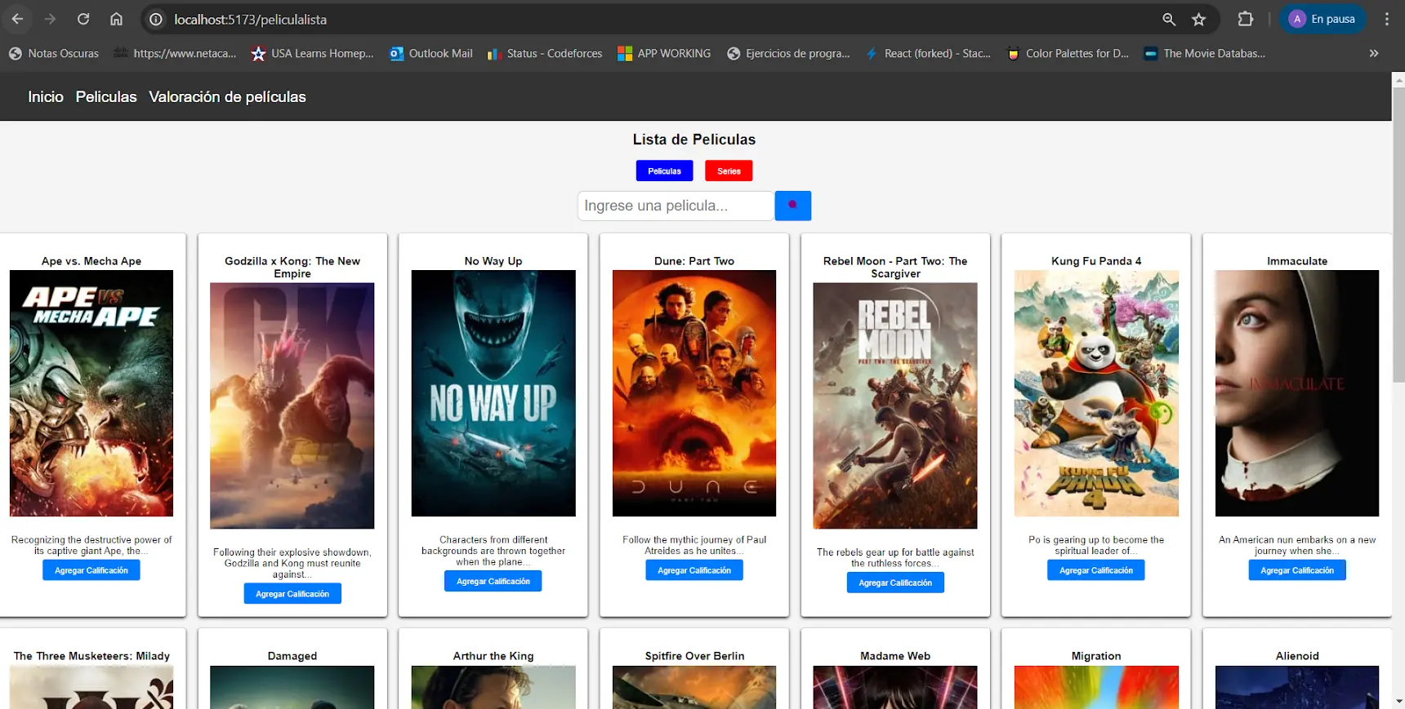Open Ejercicios de programación bookmark
The image size is (1405, 709).
788,53
